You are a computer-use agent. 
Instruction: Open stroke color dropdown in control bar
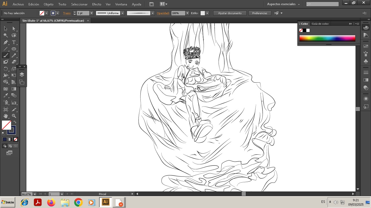click(x=58, y=13)
